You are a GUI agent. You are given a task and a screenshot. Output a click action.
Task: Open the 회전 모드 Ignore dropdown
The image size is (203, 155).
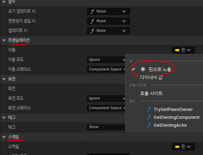pyautogui.click(x=106, y=98)
